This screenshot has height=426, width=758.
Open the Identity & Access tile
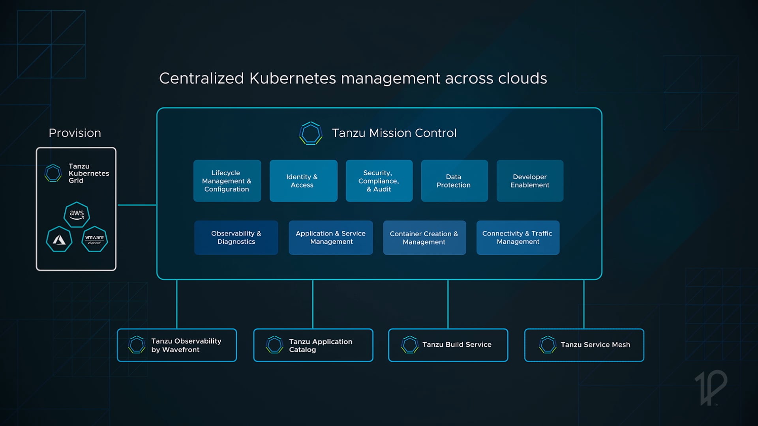coord(303,181)
